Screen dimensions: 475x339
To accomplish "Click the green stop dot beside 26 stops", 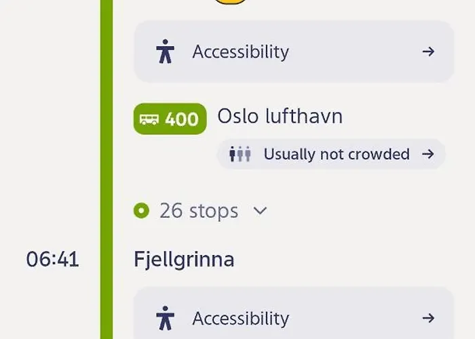I will pos(142,211).
